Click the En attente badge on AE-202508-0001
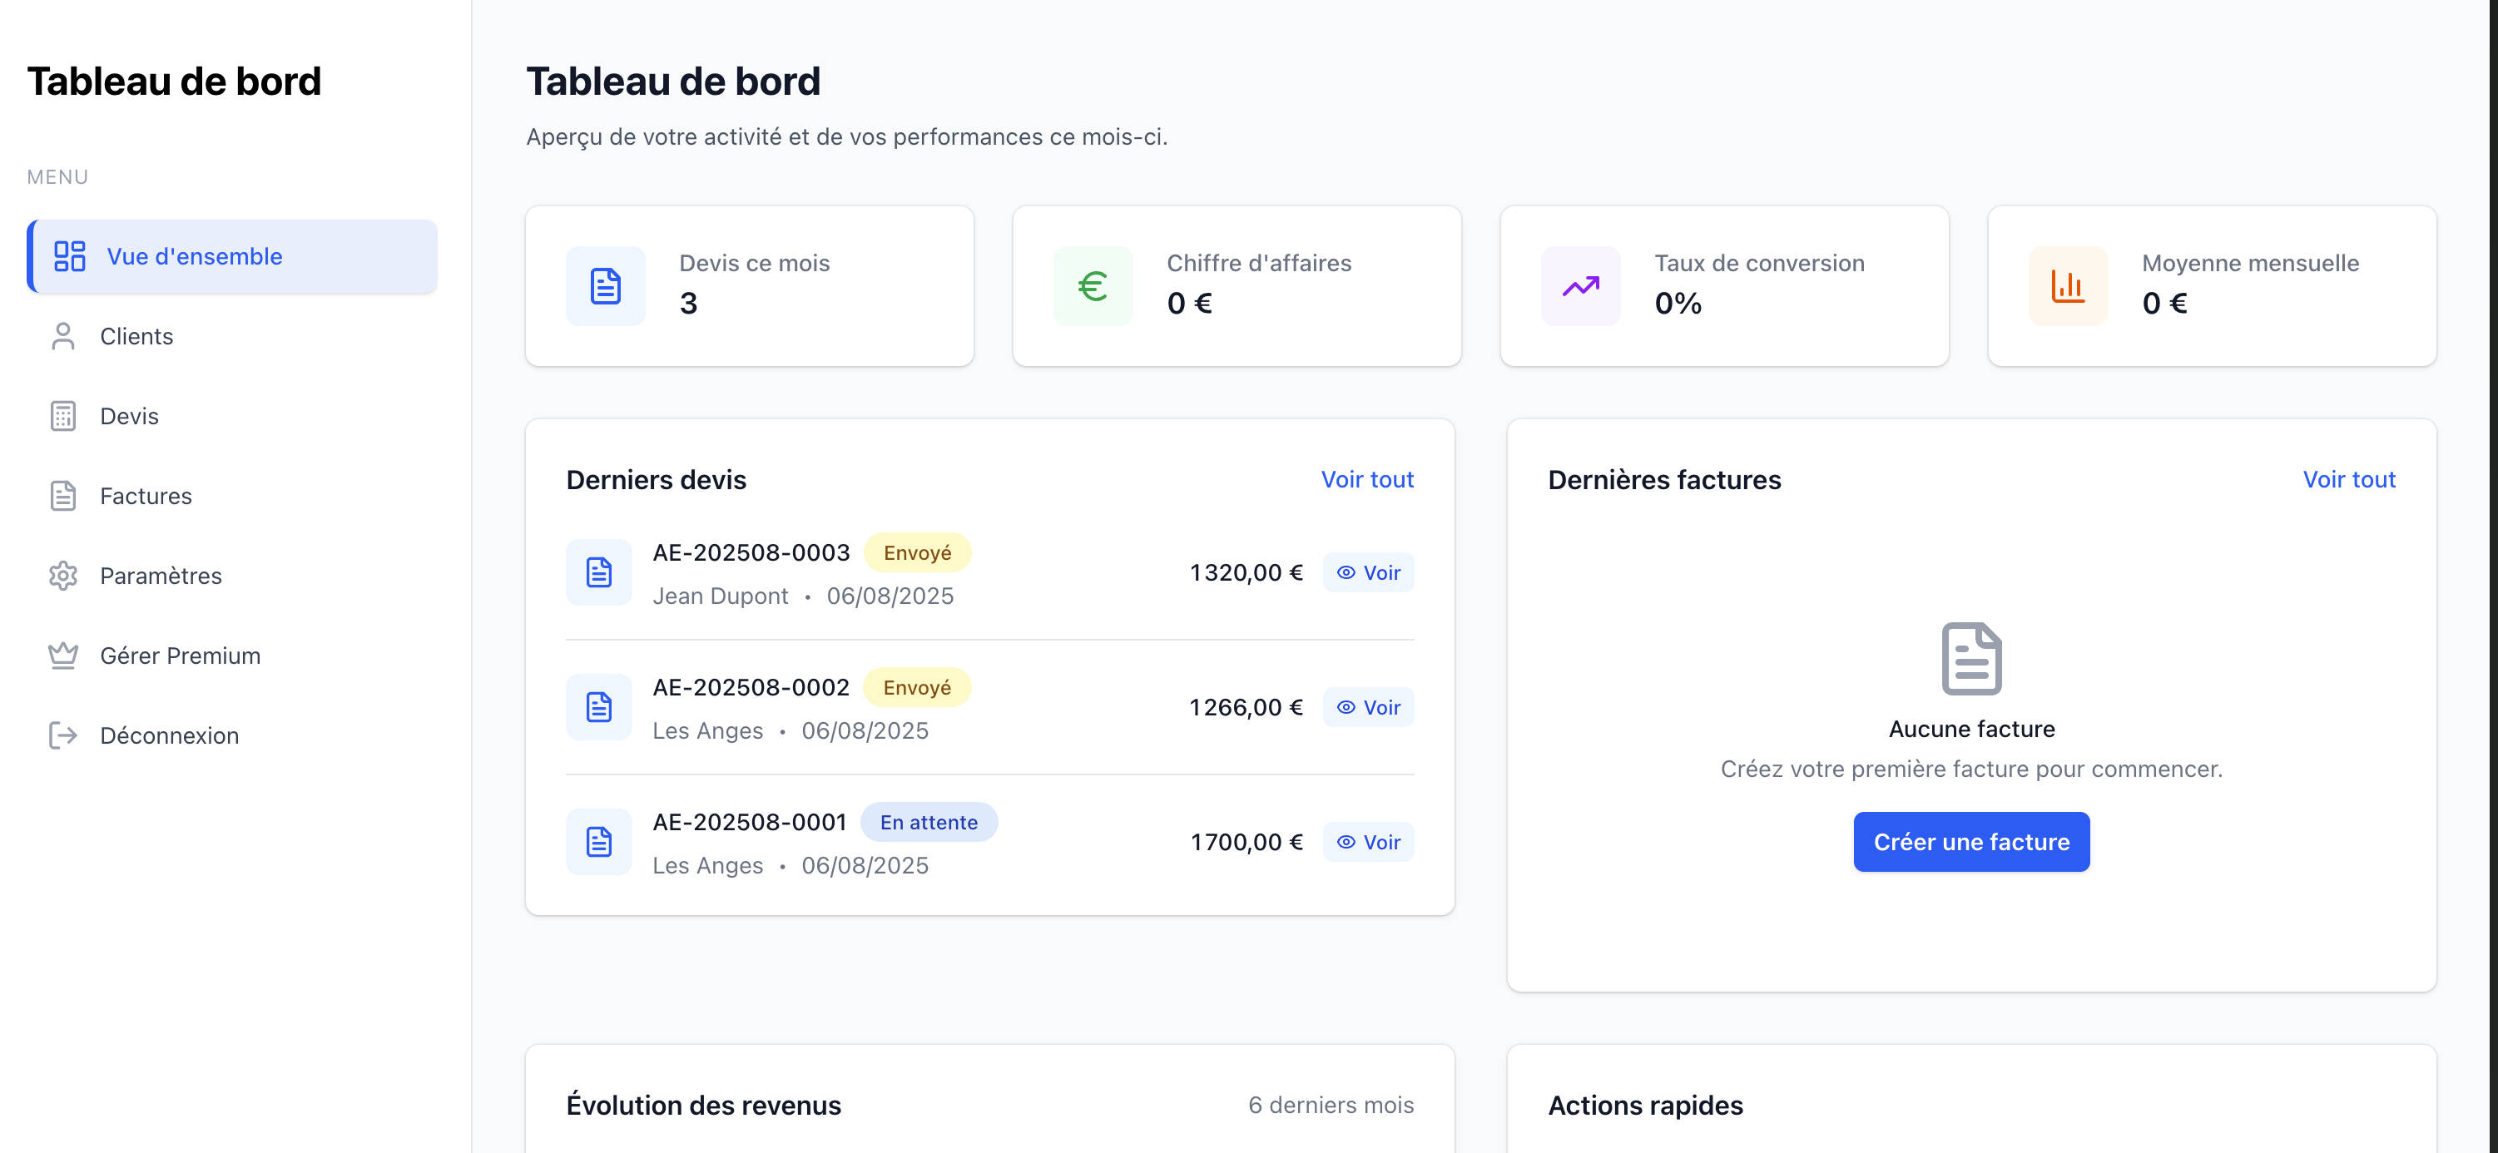The image size is (2498, 1153). coord(929,823)
